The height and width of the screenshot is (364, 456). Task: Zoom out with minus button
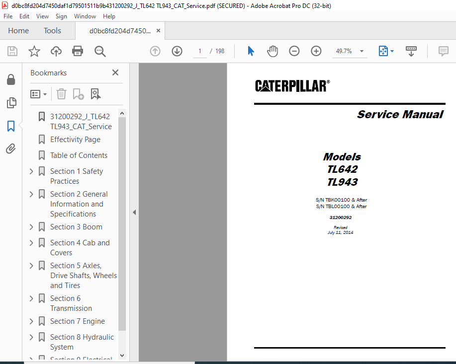click(x=294, y=51)
